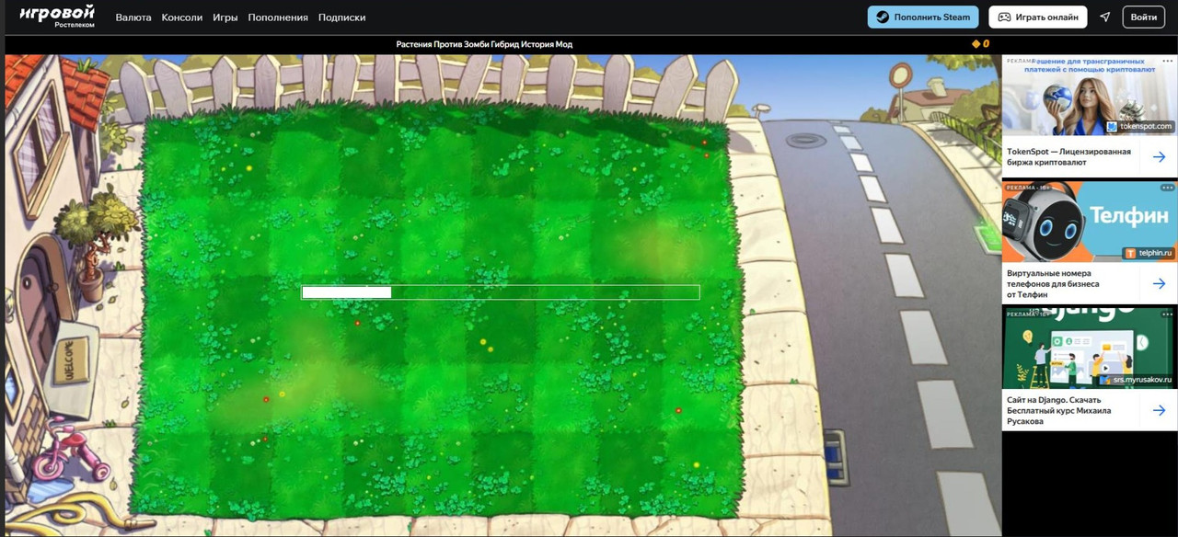Open the arrow on the Django ad
The width and height of the screenshot is (1178, 537).
1159,410
